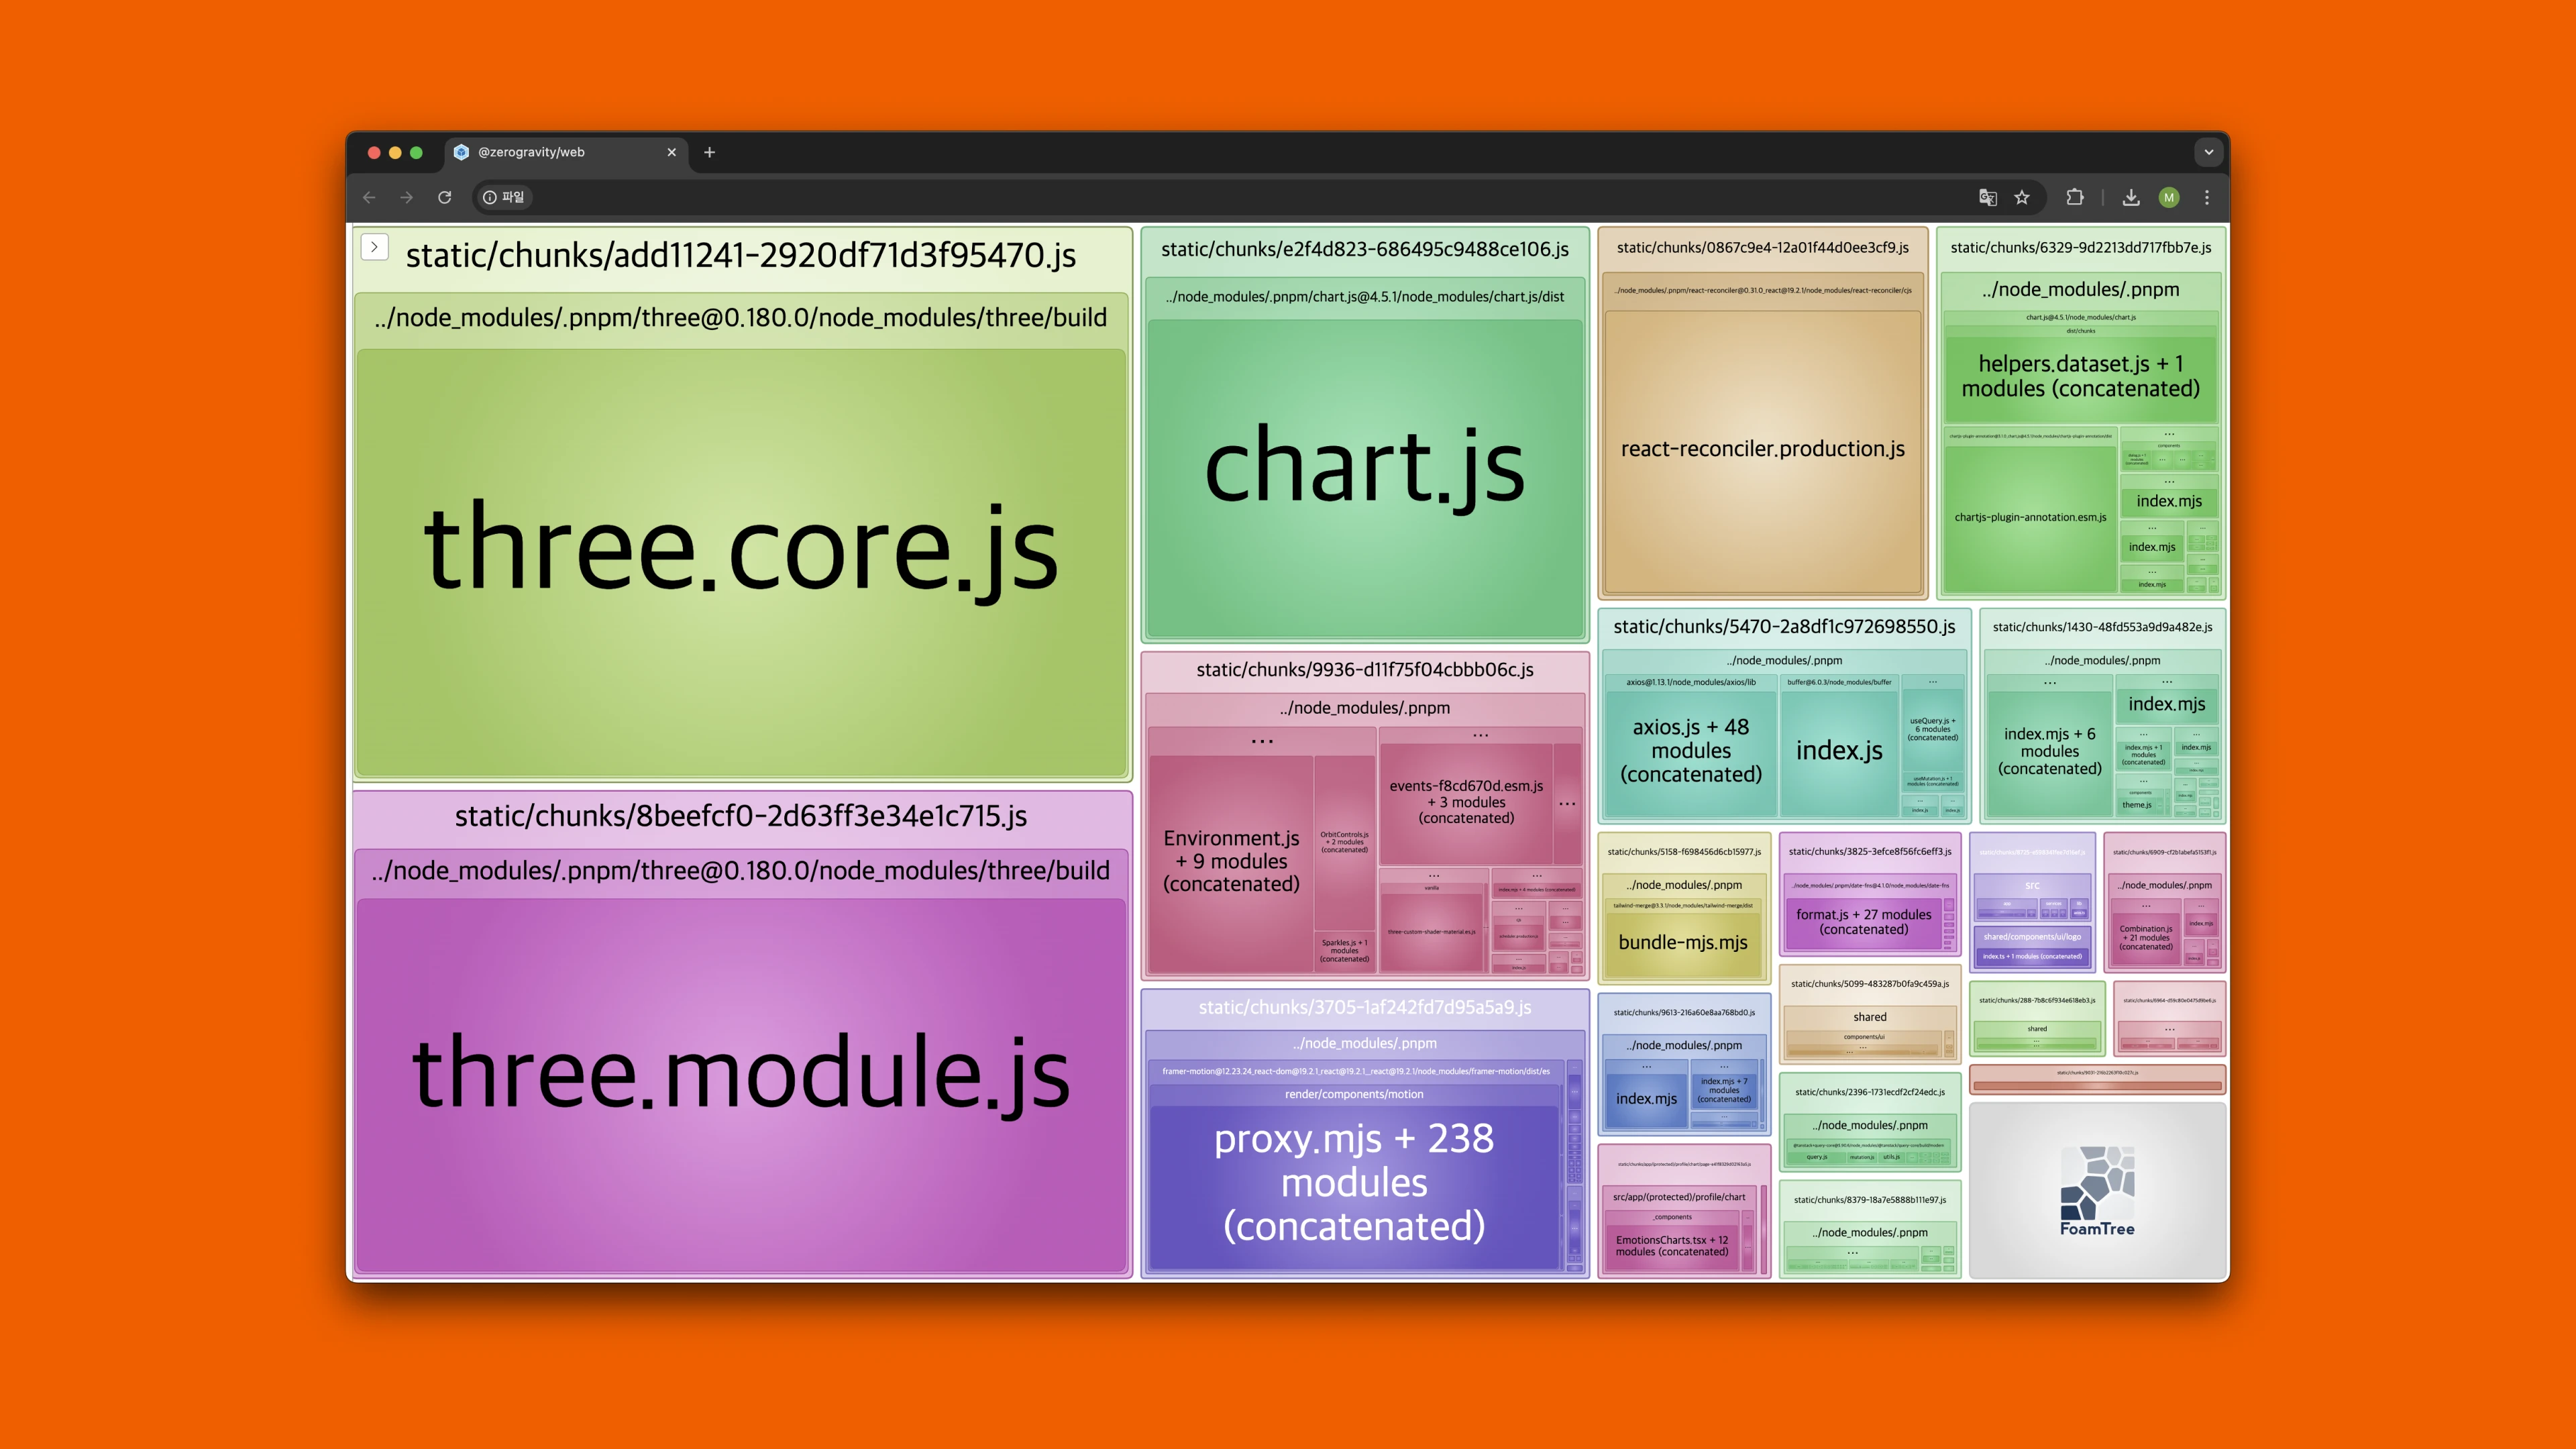Open a new tab with plus button
Screen dimensions: 2576x1449
tap(709, 152)
